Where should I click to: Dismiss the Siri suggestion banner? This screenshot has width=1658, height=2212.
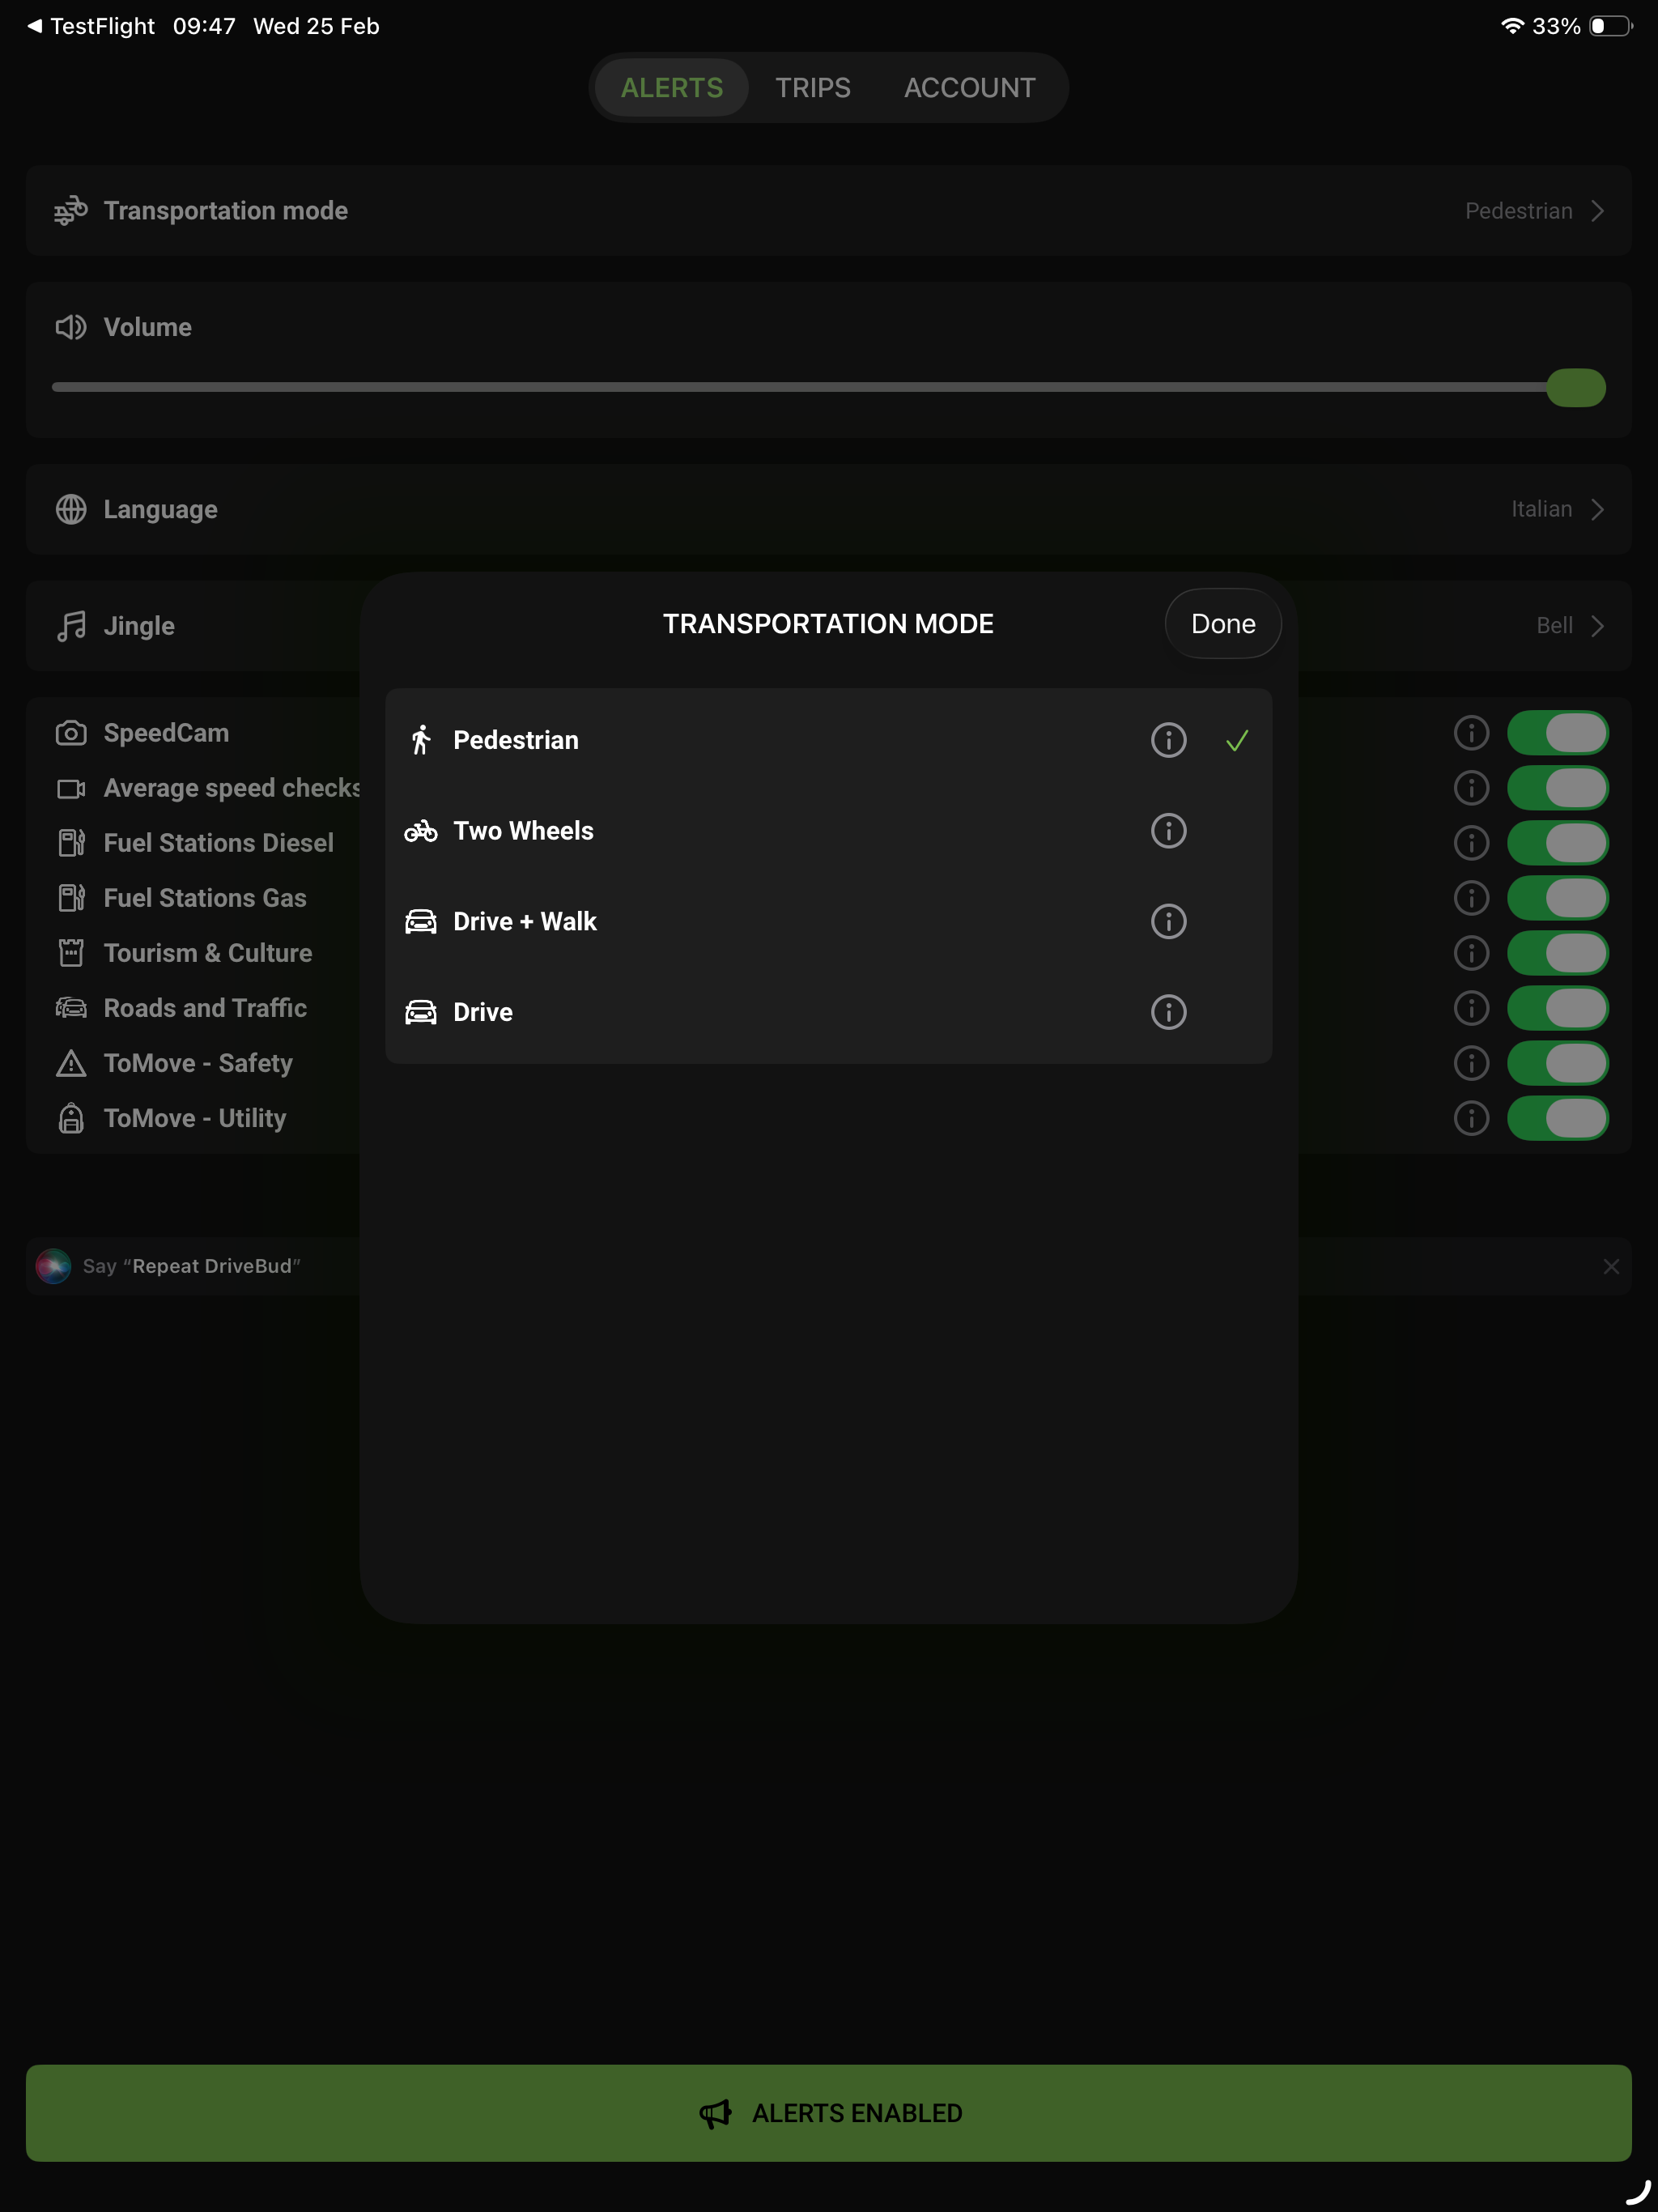tap(1610, 1266)
